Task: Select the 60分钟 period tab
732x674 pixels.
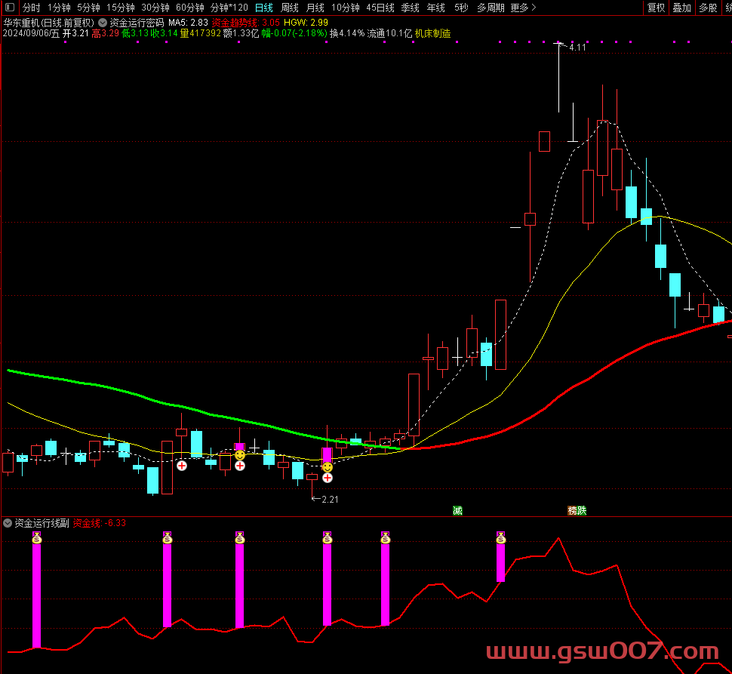Action: point(190,8)
